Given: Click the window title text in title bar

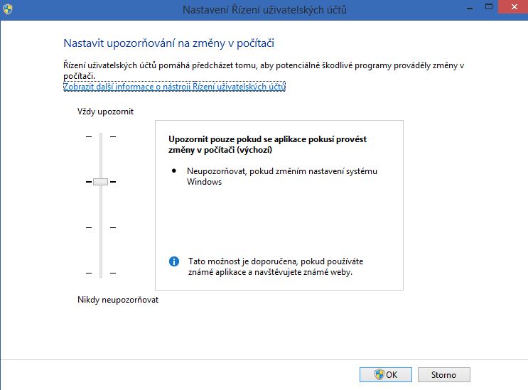Looking at the screenshot, I should (x=264, y=10).
